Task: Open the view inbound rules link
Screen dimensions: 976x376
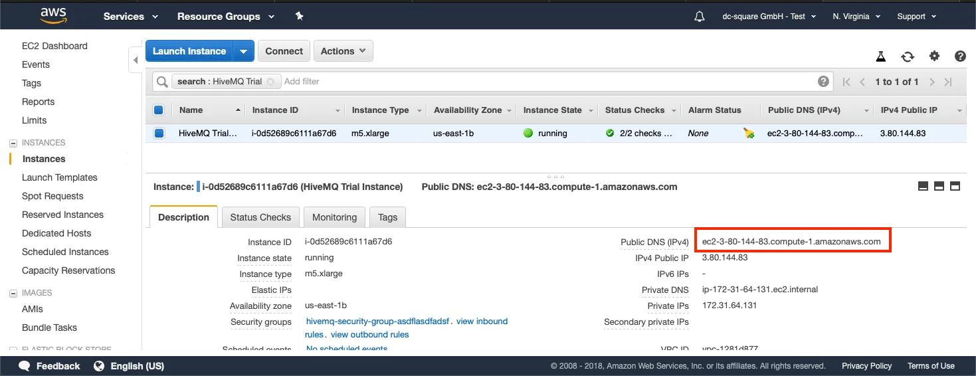Action: tap(482, 322)
